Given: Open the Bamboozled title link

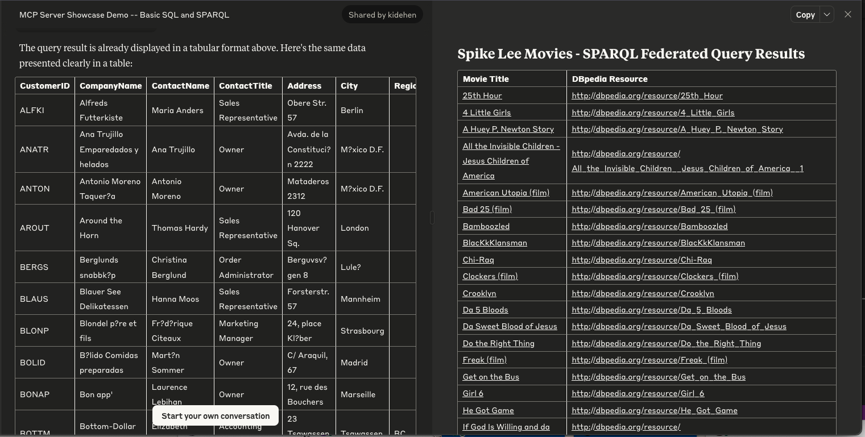Looking at the screenshot, I should 486,226.
